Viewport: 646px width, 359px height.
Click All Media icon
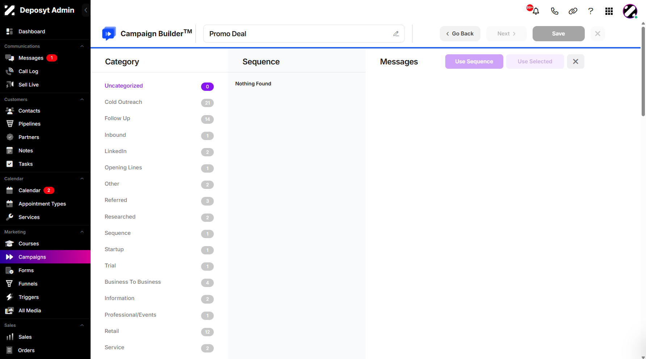(x=10, y=311)
